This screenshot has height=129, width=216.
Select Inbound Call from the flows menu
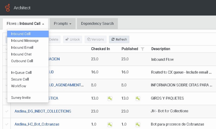(28, 34)
